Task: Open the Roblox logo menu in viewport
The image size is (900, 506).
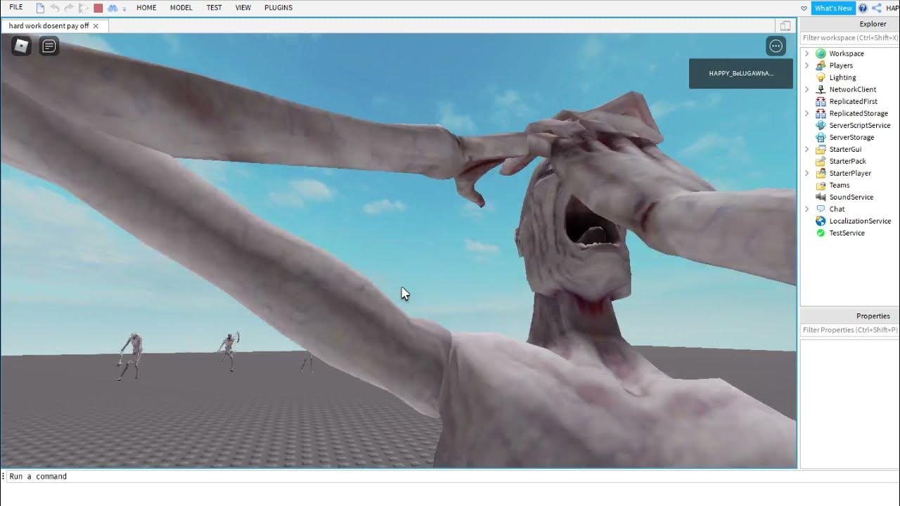Action: (x=21, y=46)
